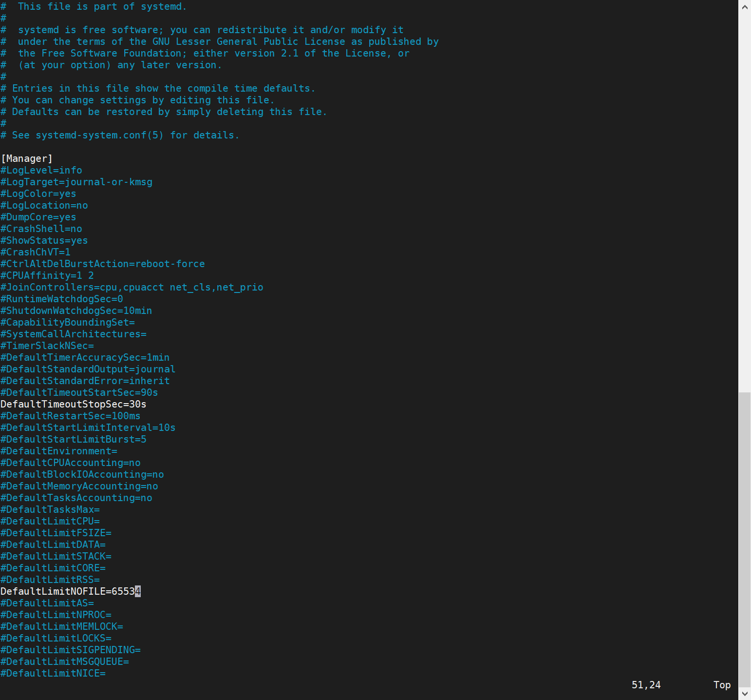The height and width of the screenshot is (700, 751).
Task: Click the scrollbar up arrow
Action: click(745, 7)
